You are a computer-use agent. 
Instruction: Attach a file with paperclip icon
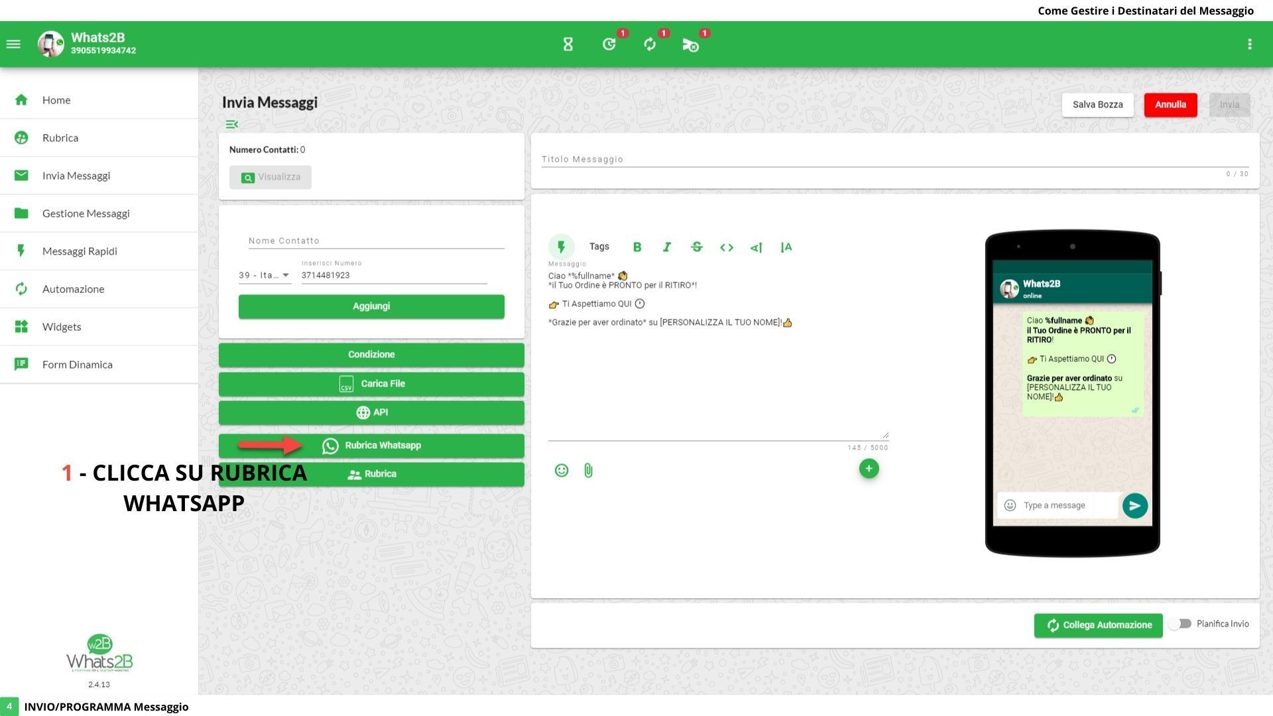588,471
